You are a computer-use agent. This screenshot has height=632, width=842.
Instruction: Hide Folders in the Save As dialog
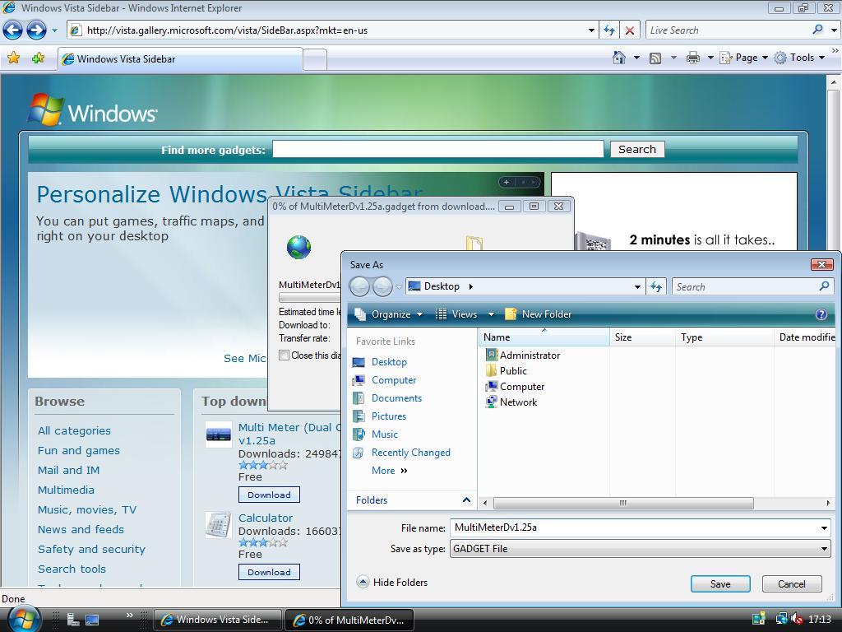392,582
